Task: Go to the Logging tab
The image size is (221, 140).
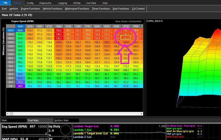Action: pos(63,3)
